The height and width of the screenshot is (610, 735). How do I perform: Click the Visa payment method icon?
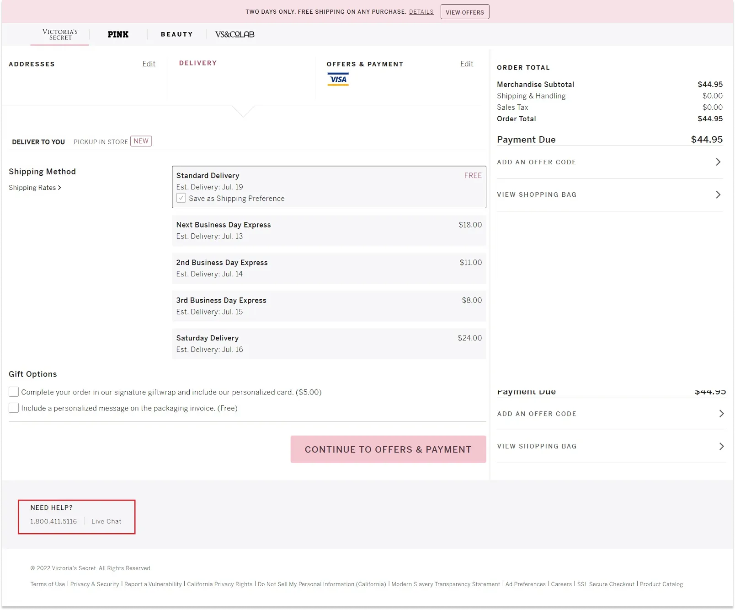(x=338, y=80)
